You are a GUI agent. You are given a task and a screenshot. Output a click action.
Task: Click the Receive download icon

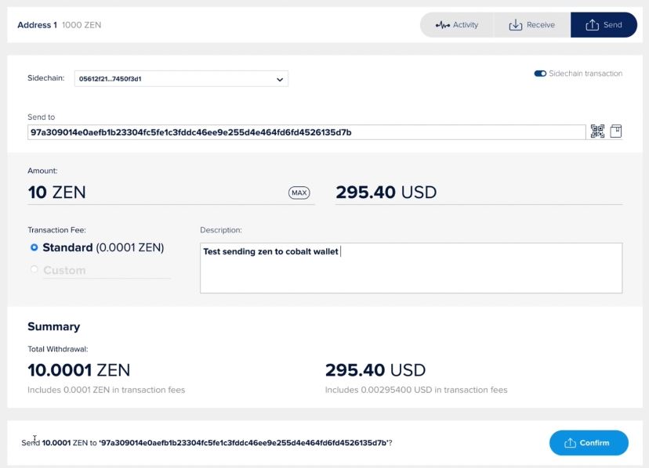click(x=515, y=25)
